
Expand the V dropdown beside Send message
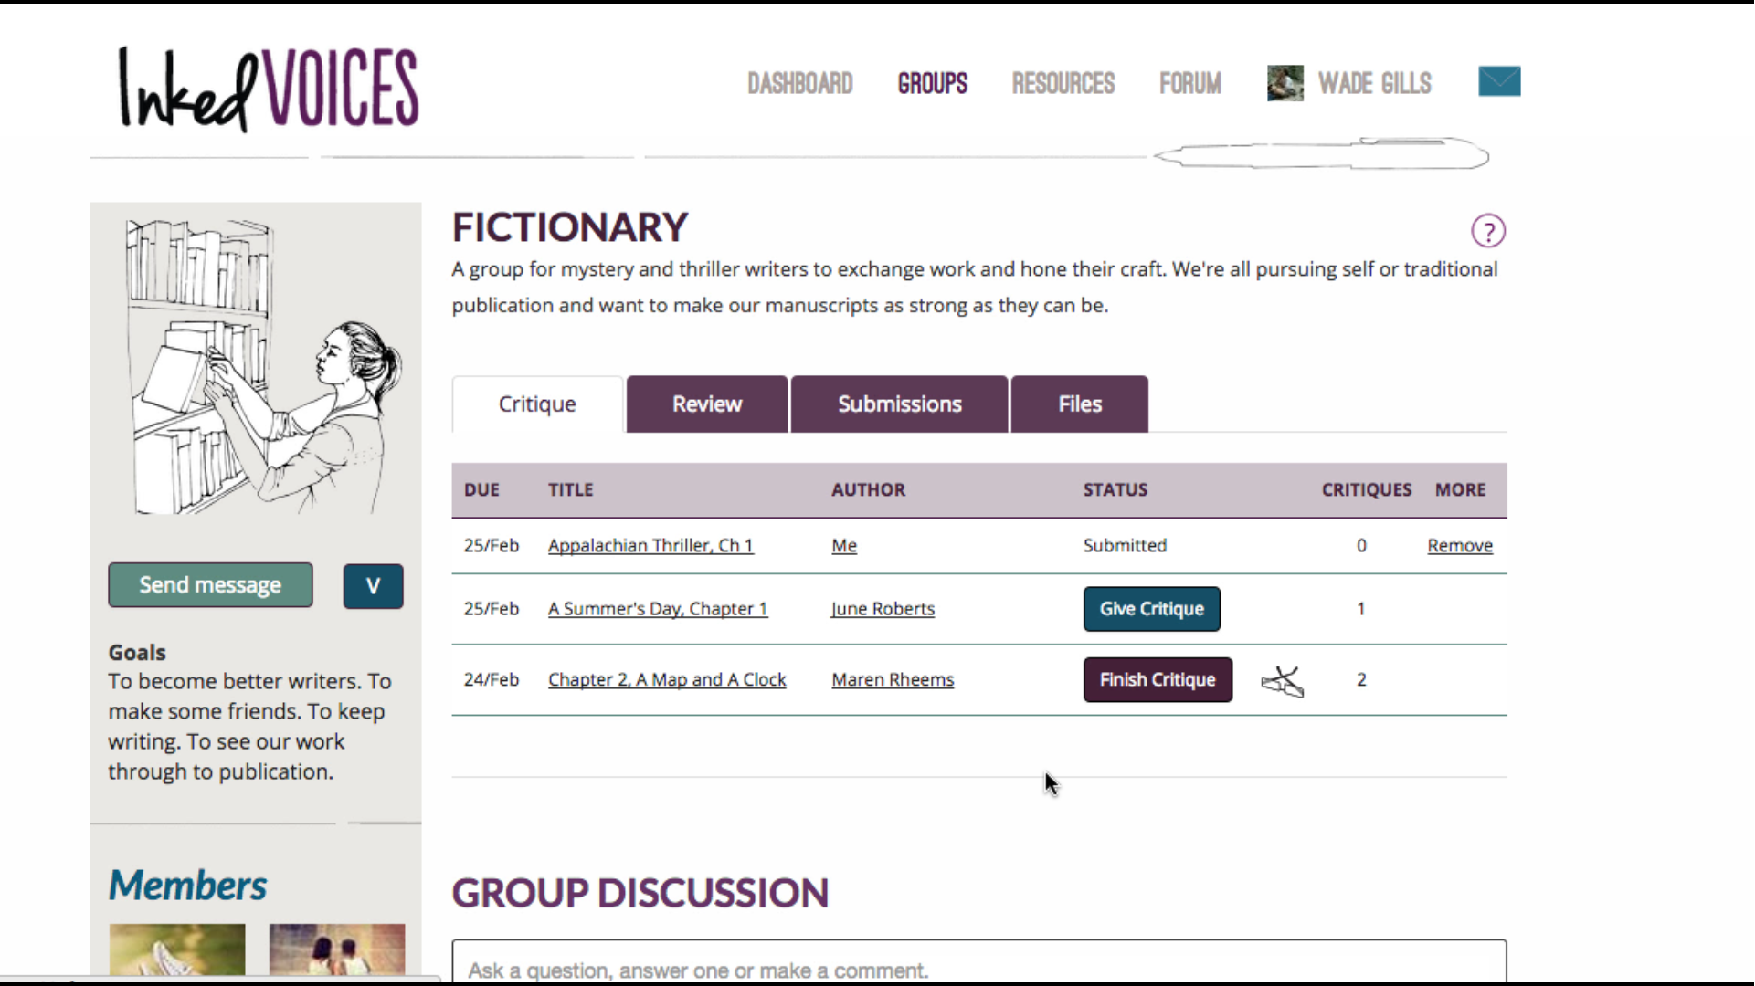(x=373, y=586)
